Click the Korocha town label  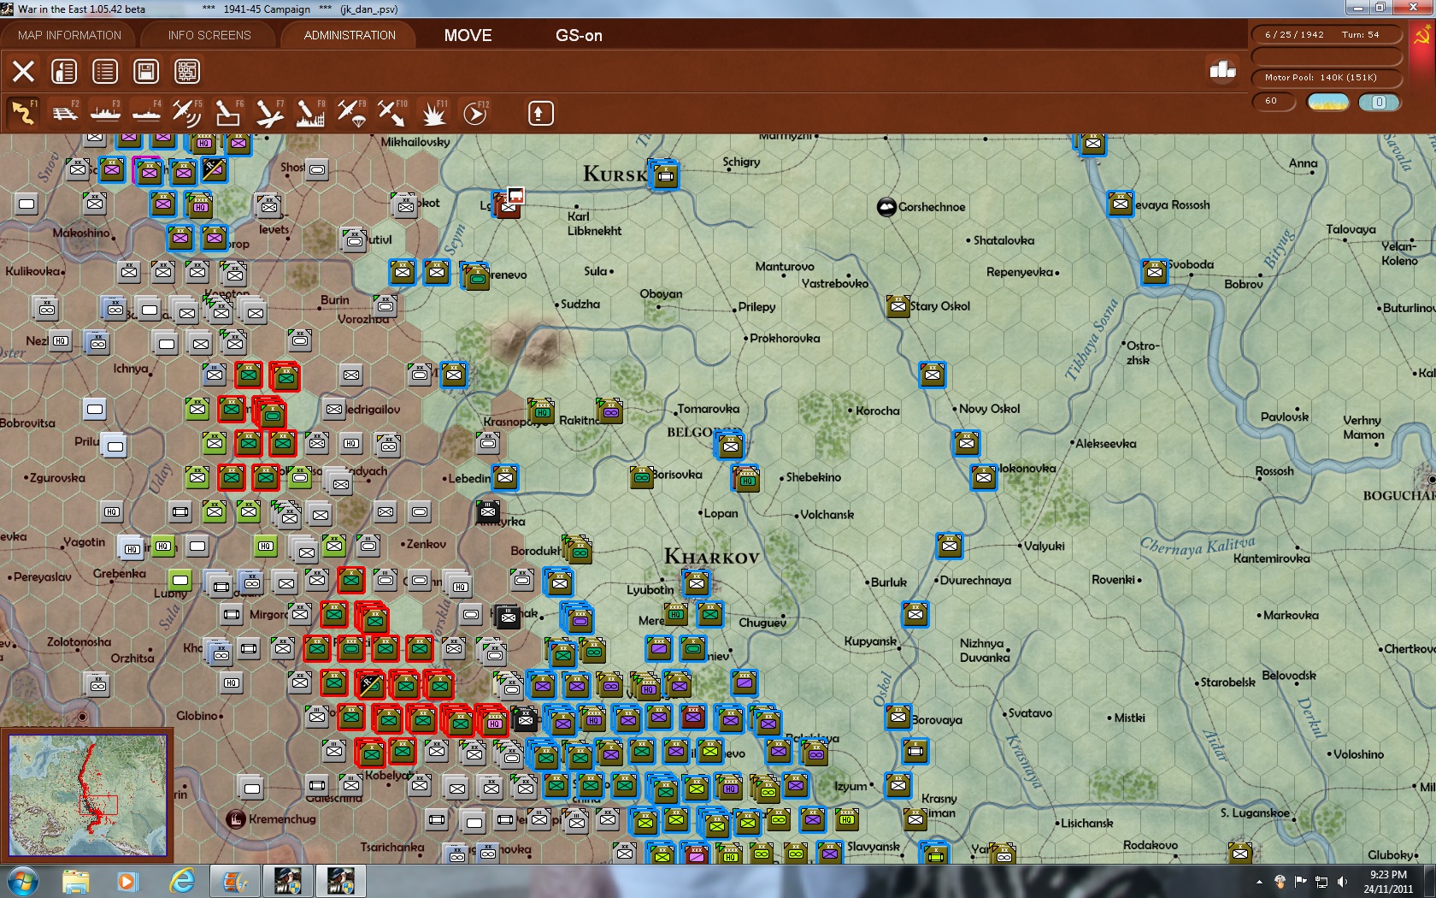click(x=878, y=411)
